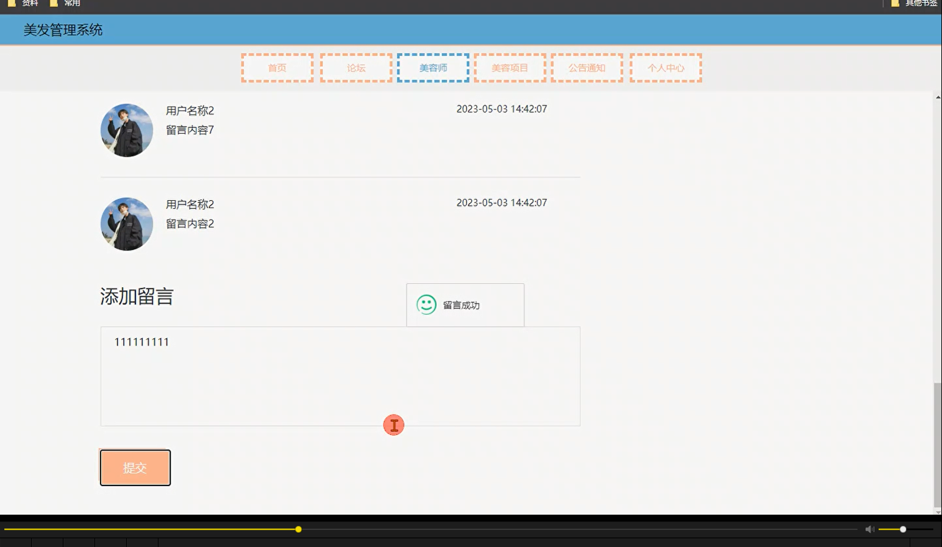Click the page vertical scrollbar thumb
This screenshot has height=547, width=942.
coord(938,445)
